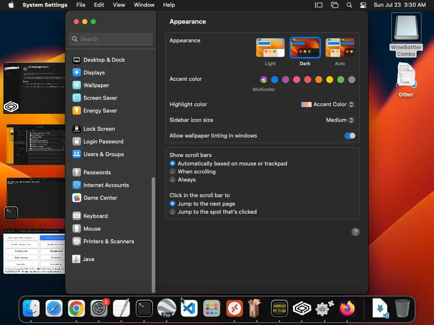Open the Help menu
The width and height of the screenshot is (434, 325).
tap(169, 5)
